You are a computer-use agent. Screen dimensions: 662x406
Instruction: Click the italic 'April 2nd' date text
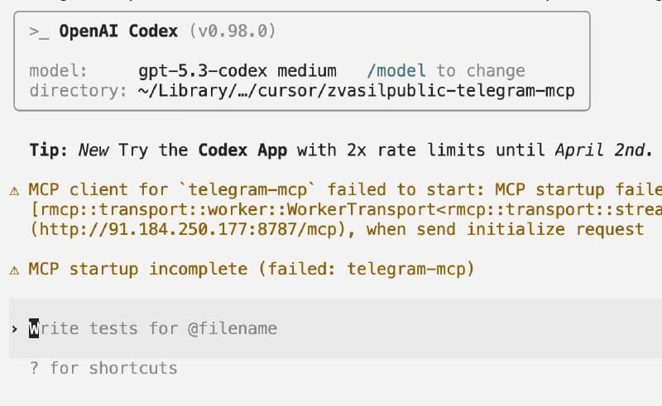pyautogui.click(x=599, y=150)
